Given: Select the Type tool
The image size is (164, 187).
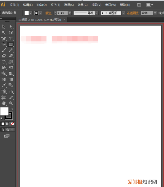Looking at the screenshot, I should pos(11,39).
